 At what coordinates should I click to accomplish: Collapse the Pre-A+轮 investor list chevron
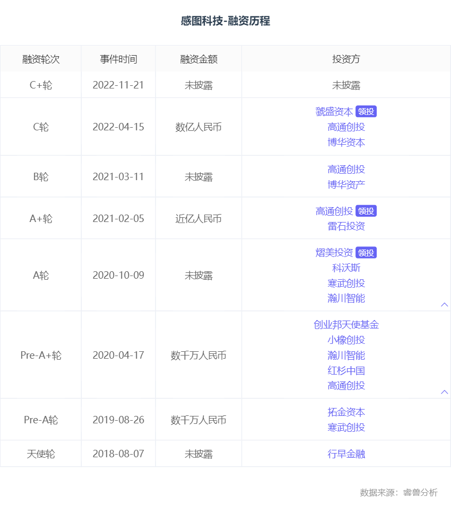(444, 392)
